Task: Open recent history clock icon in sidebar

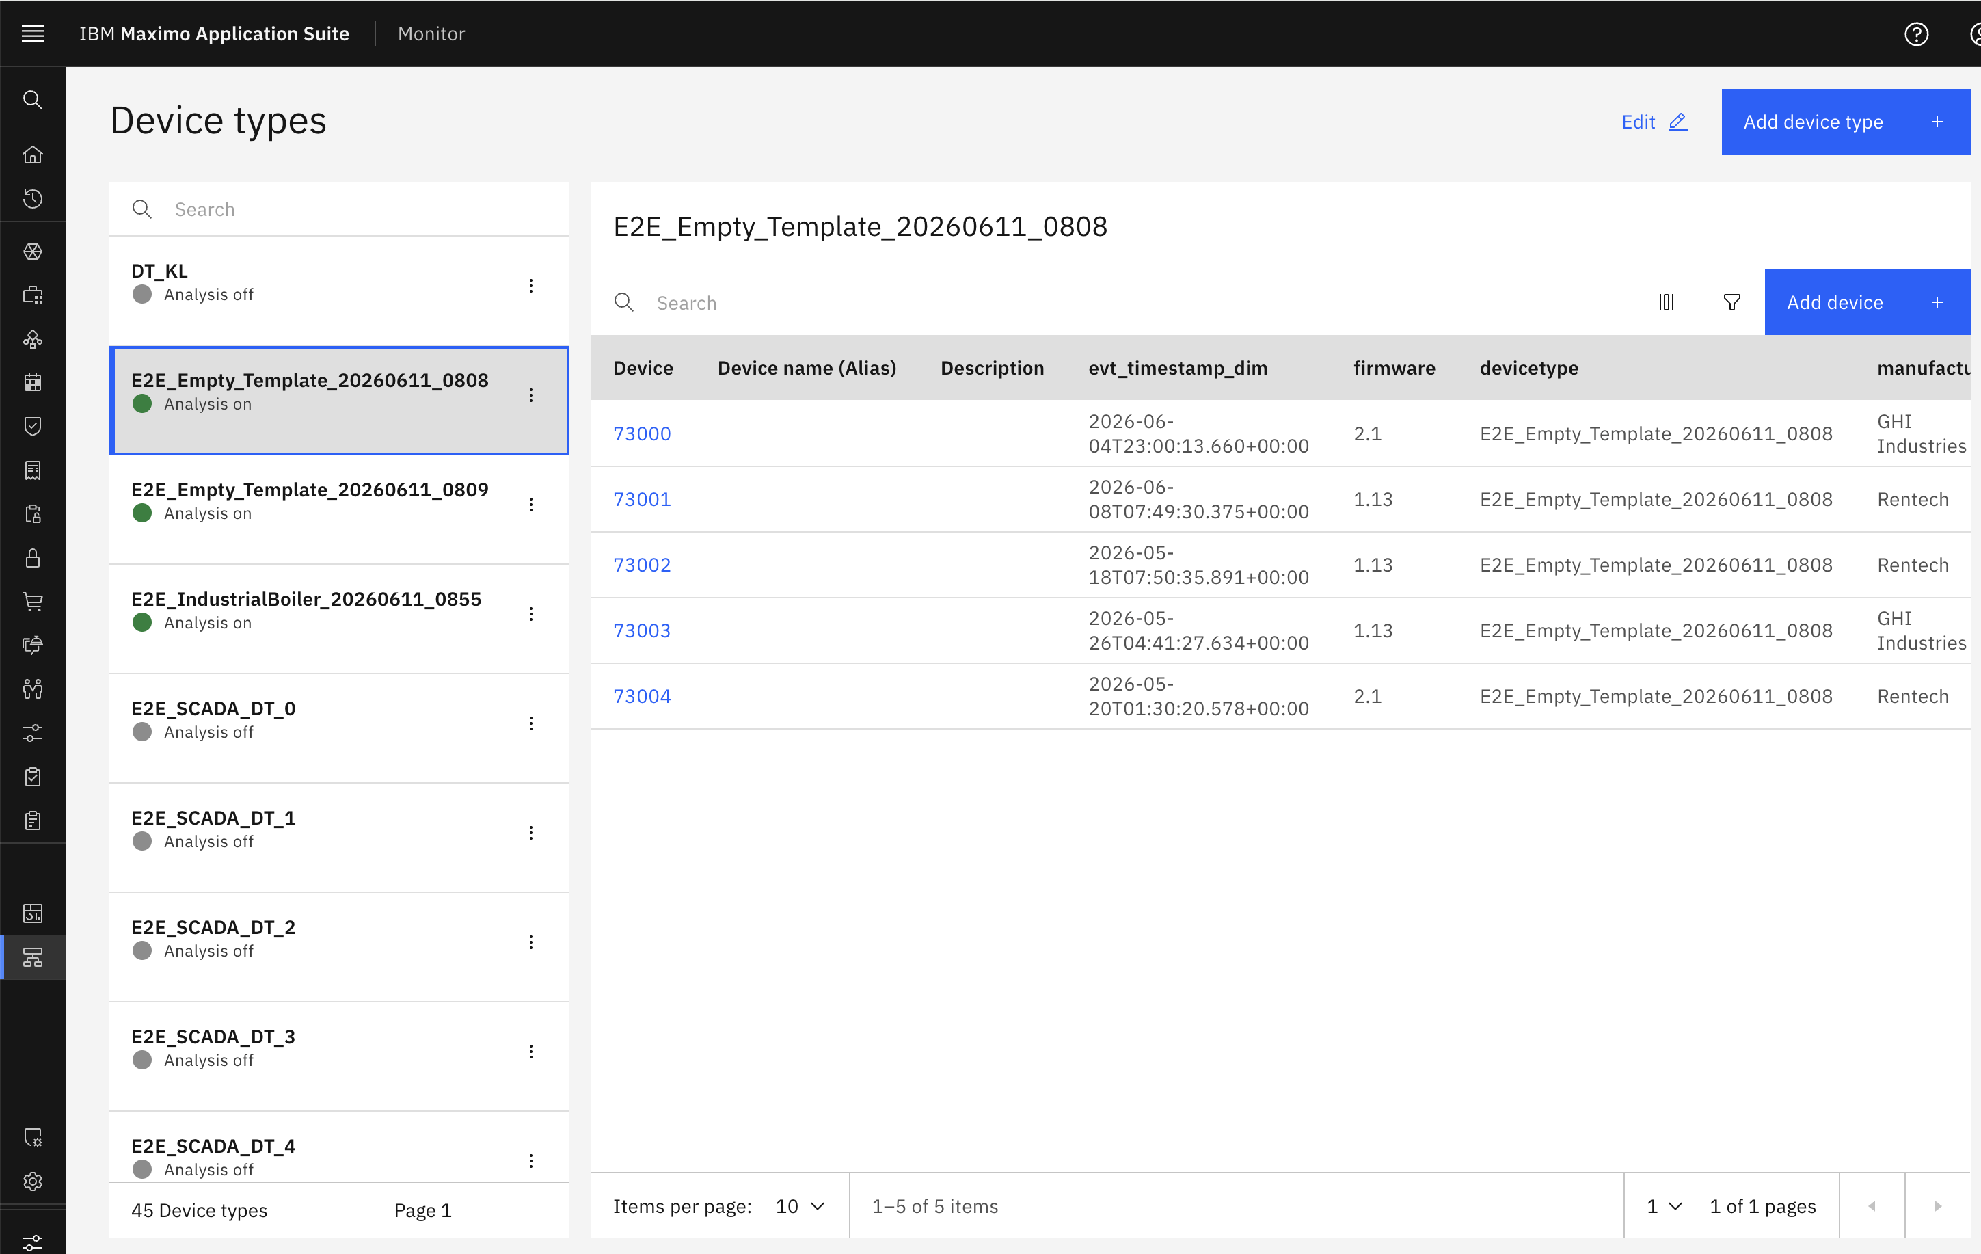Action: [x=33, y=198]
